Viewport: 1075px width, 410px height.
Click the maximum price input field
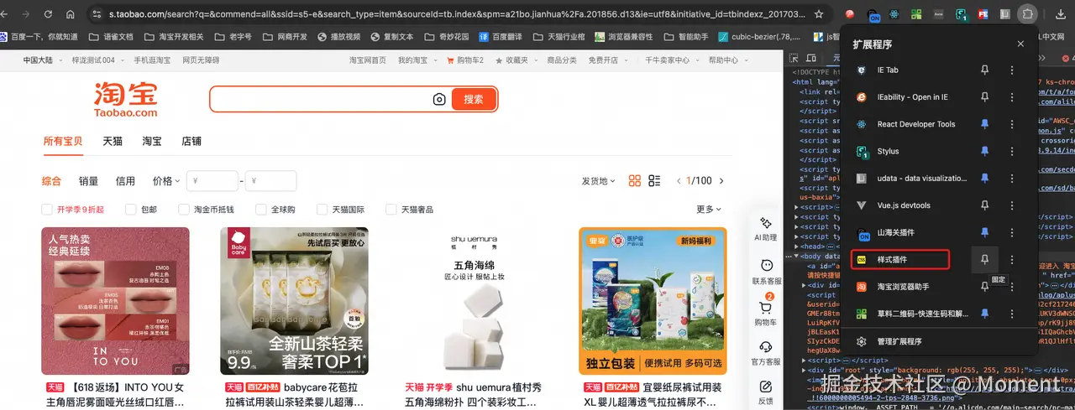270,181
